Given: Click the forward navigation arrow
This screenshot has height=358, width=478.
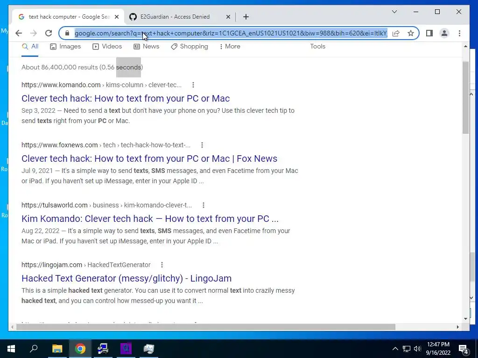Looking at the screenshot, I should coord(34,33).
